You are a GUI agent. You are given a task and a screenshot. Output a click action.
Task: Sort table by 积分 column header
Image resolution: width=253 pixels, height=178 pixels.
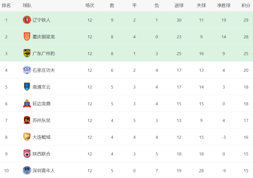246,6
